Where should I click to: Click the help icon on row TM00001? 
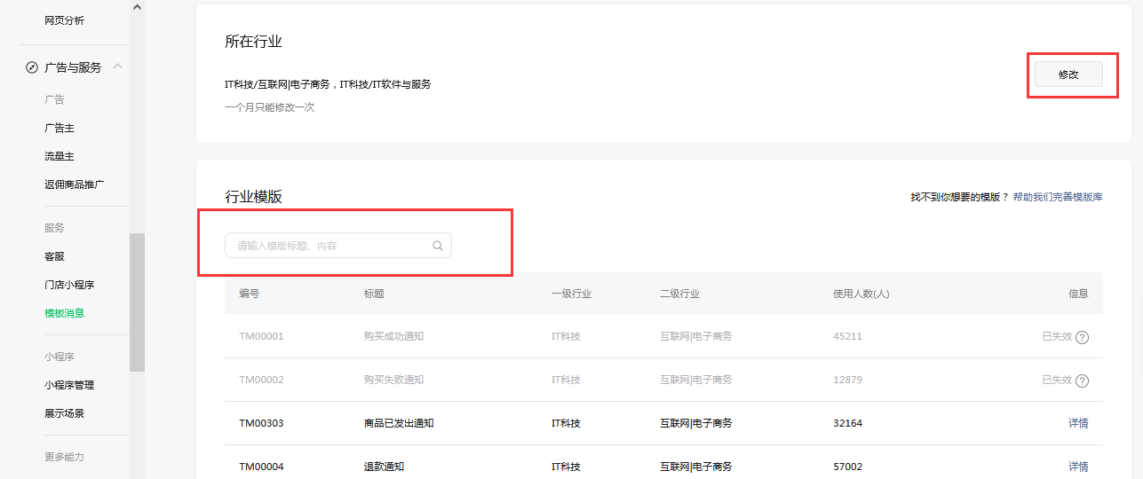1082,337
